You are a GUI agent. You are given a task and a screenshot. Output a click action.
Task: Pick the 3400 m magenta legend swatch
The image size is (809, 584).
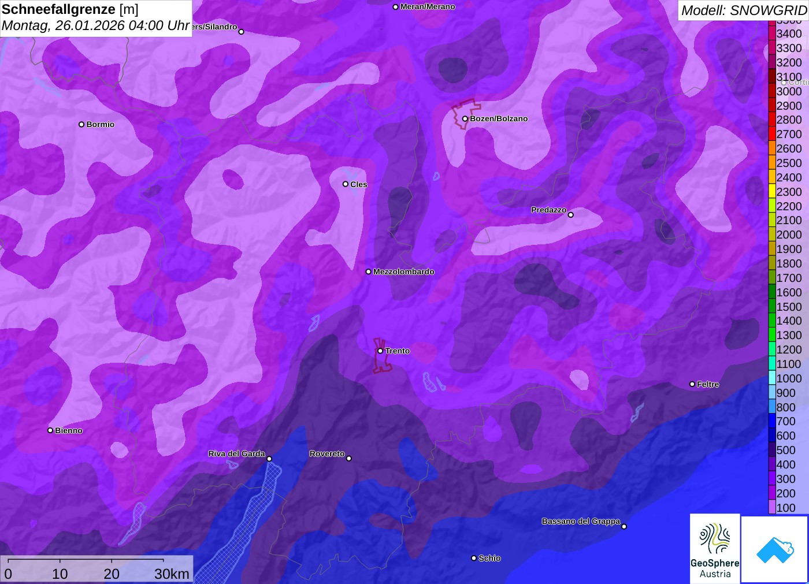[771, 34]
